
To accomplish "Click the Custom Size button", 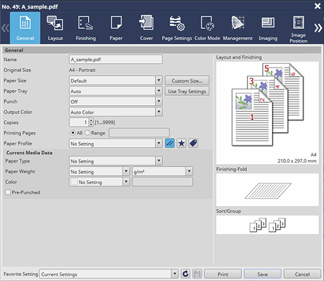I will (x=187, y=81).
